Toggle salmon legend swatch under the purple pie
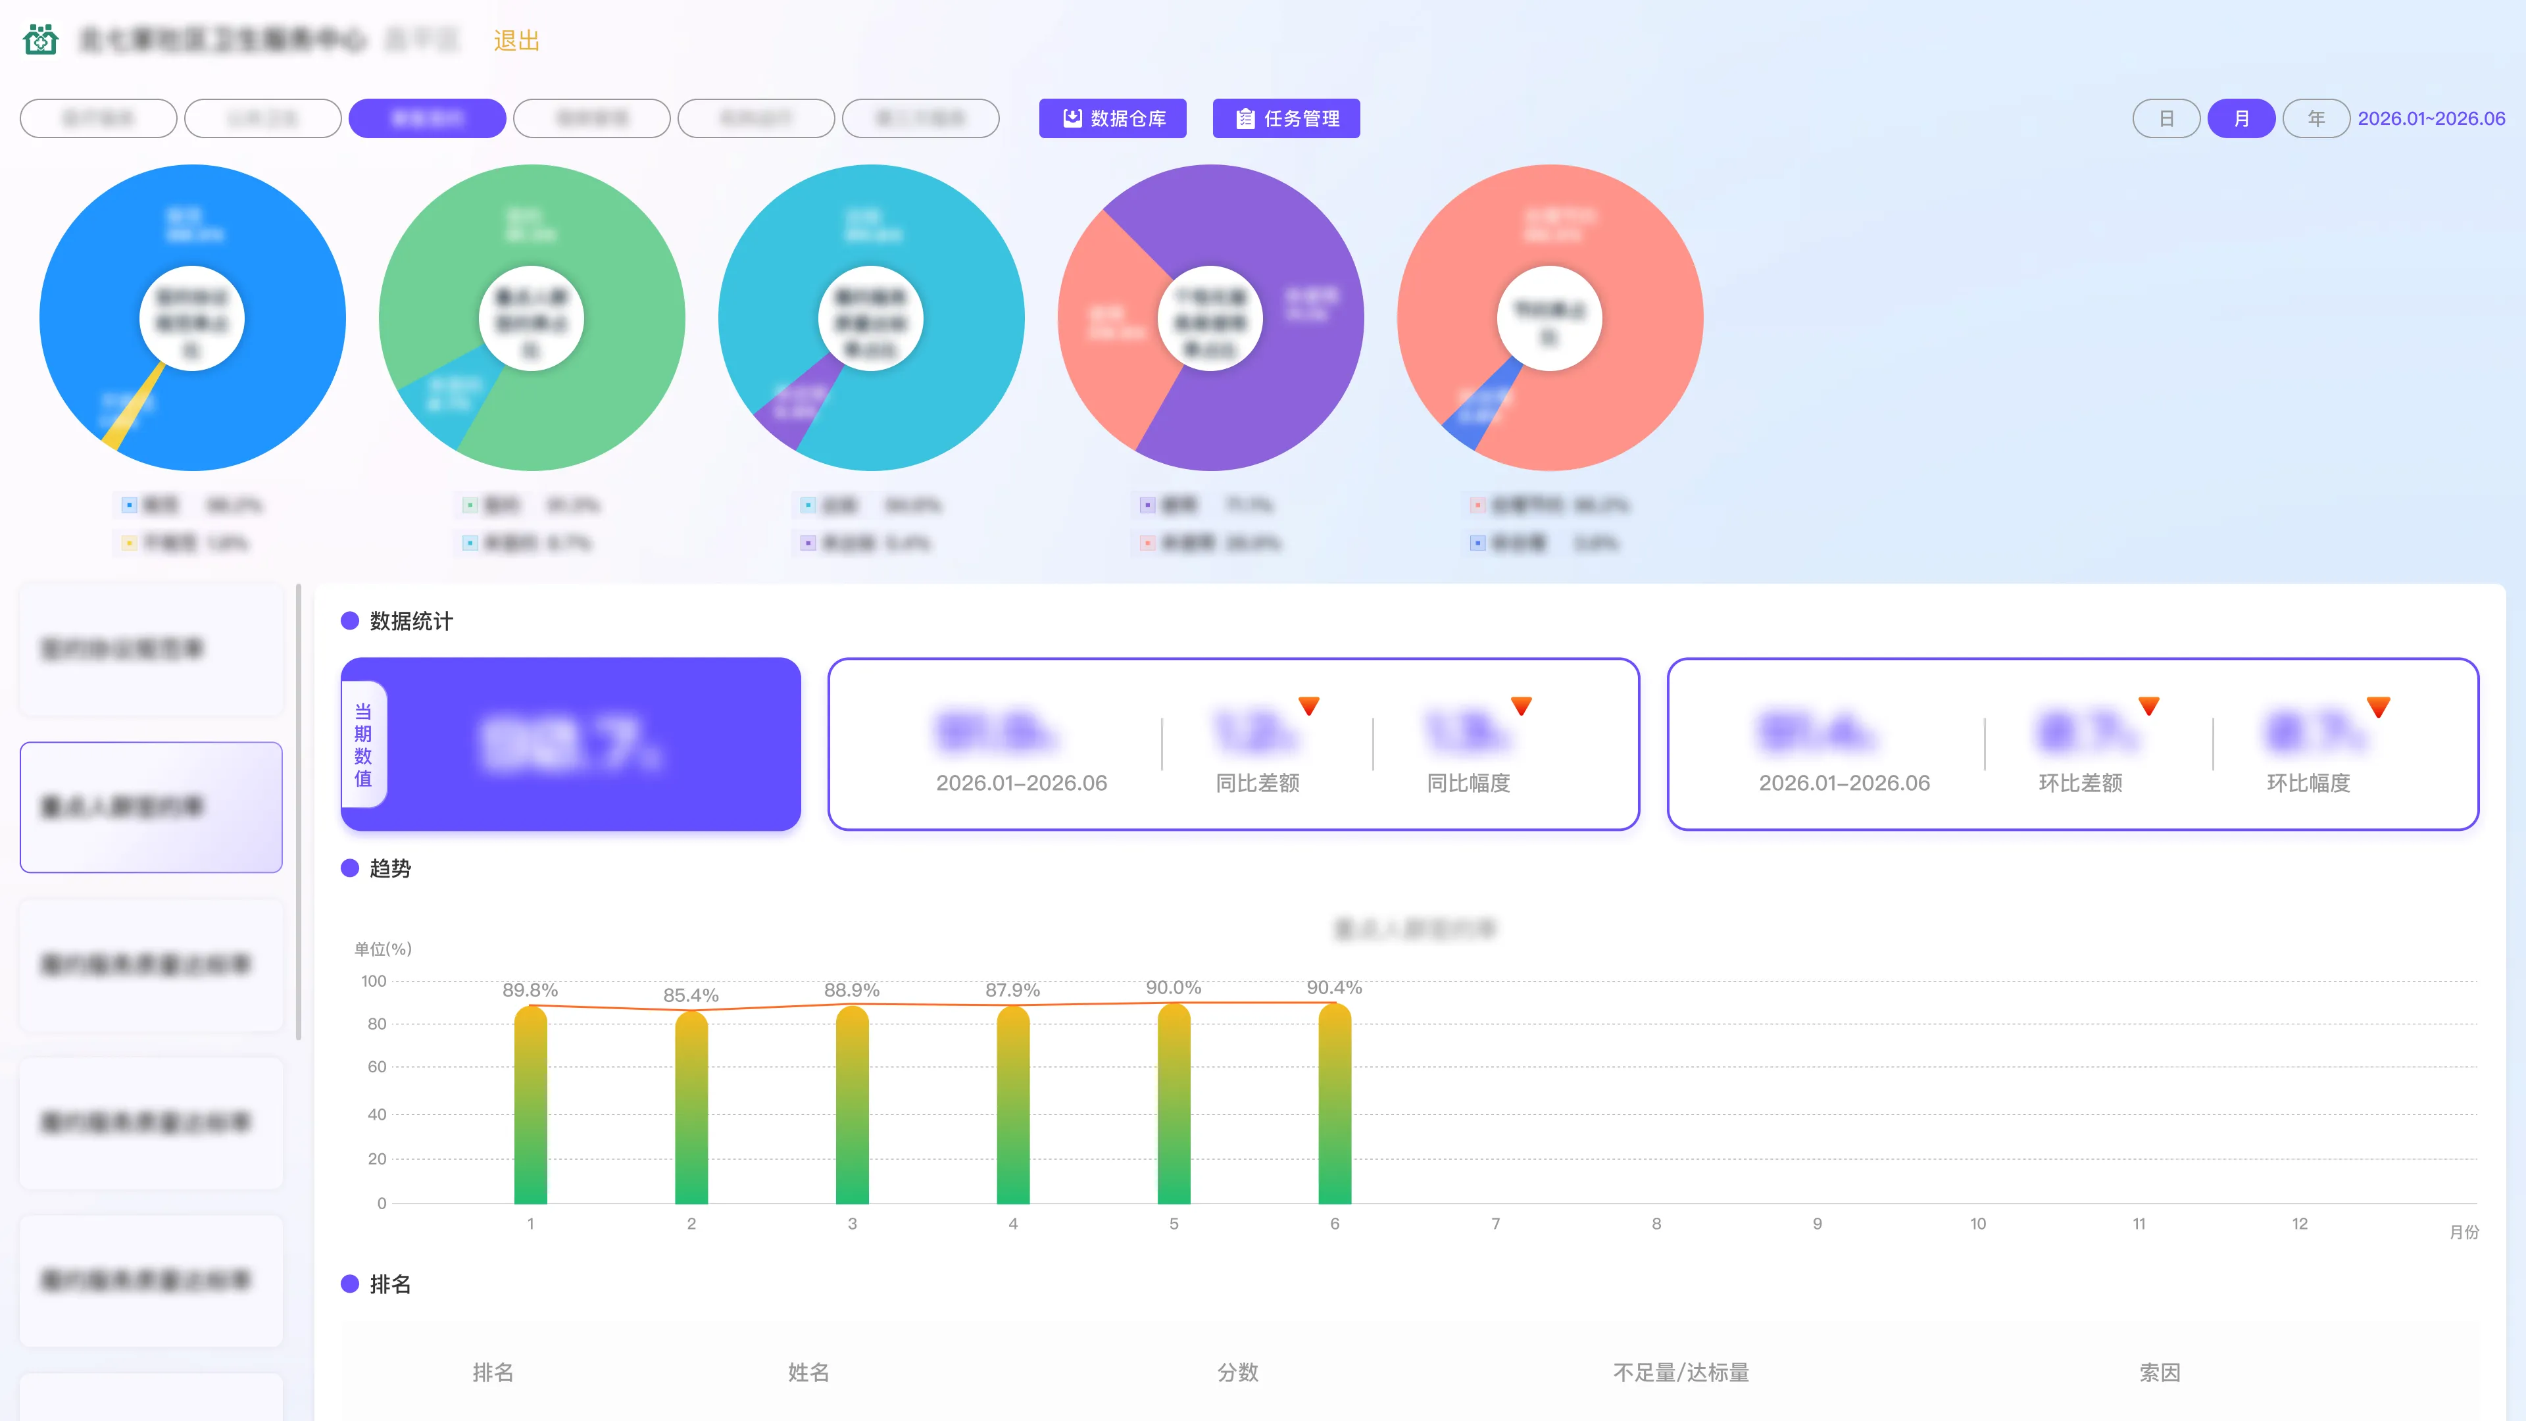 click(x=1147, y=542)
